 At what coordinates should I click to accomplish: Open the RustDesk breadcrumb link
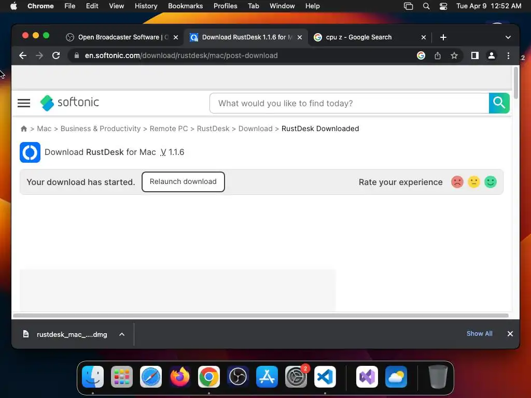(x=213, y=129)
